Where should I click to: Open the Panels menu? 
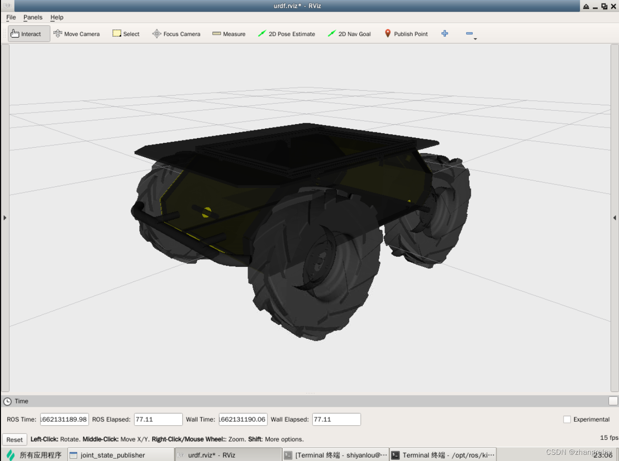[33, 17]
